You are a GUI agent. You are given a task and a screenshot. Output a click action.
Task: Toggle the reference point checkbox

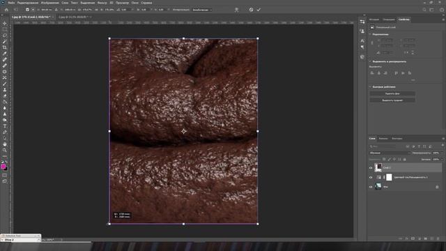27,10
